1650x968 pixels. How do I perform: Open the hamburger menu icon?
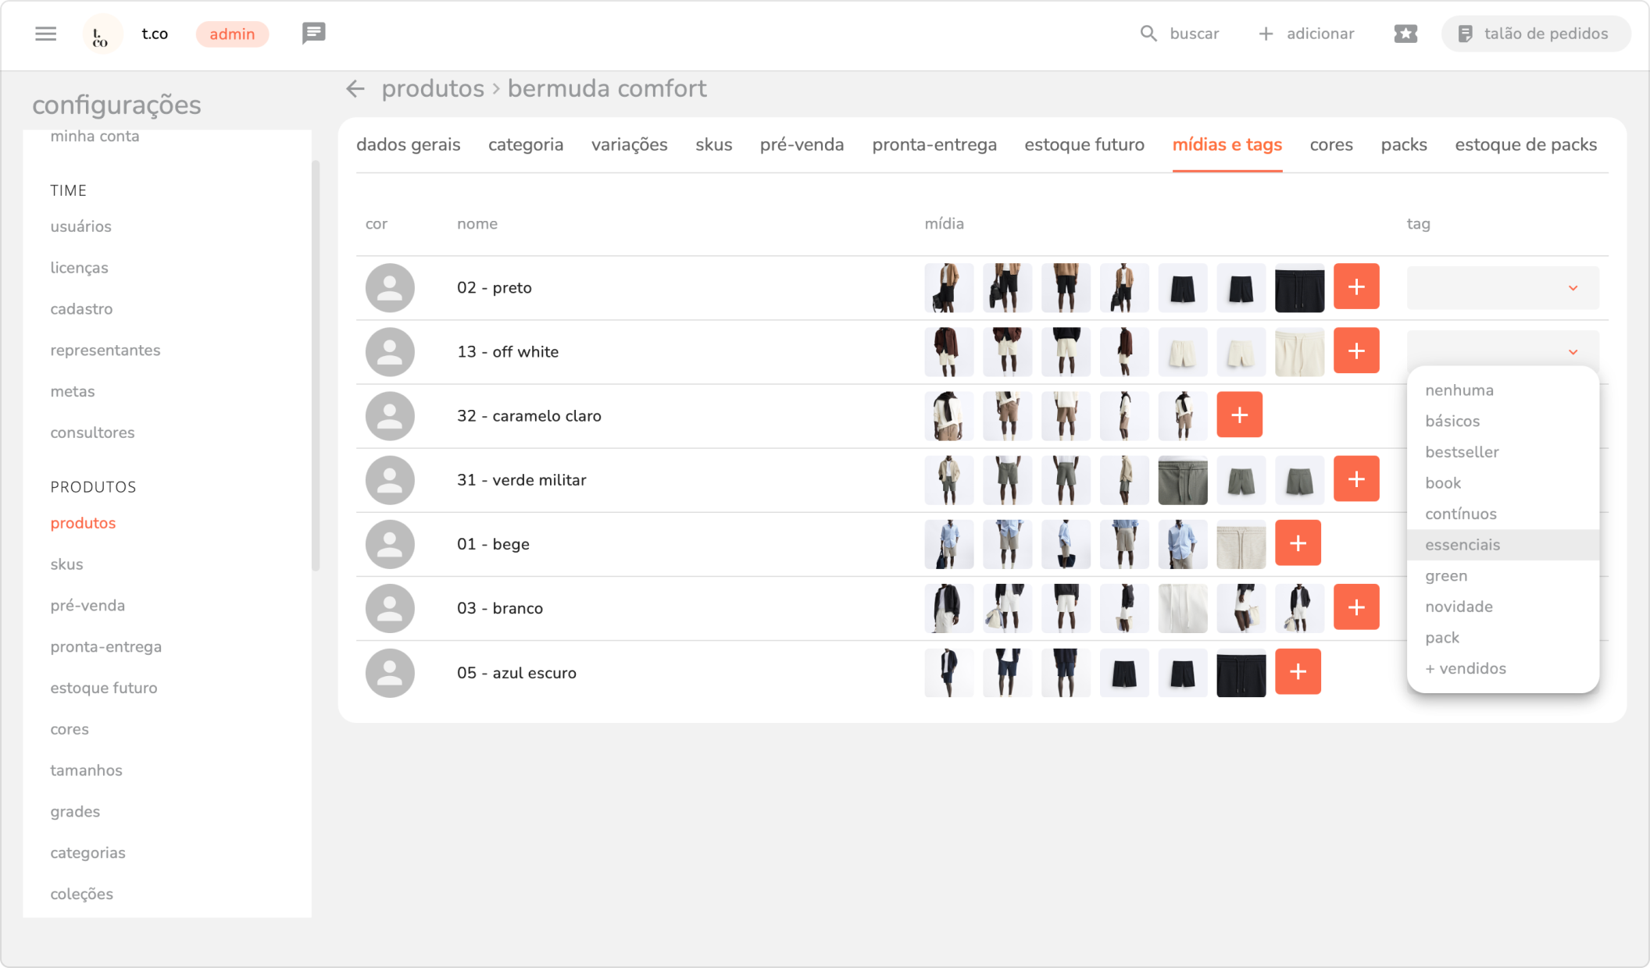(46, 34)
